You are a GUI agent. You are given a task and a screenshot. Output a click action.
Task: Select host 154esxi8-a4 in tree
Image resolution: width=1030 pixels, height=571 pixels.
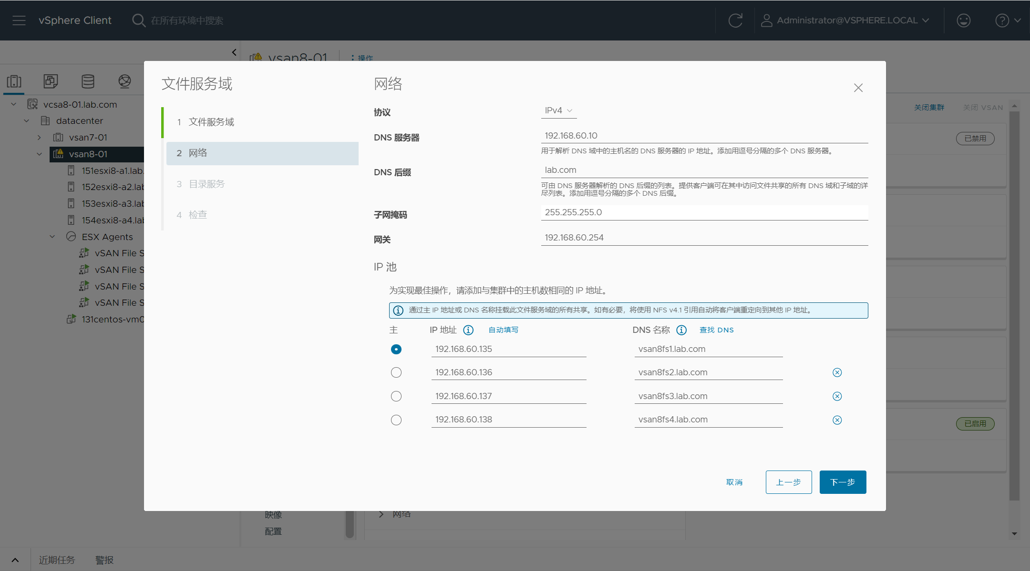112,220
